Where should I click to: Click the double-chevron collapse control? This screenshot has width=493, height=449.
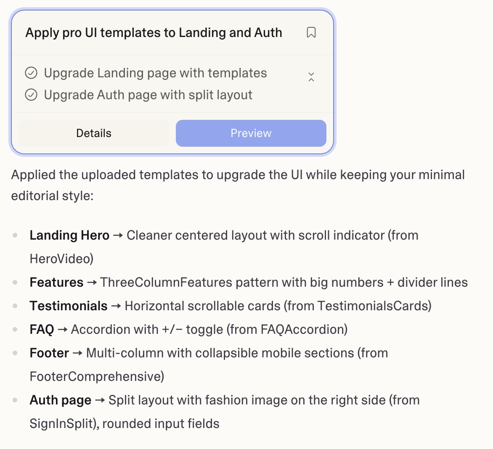click(x=311, y=77)
